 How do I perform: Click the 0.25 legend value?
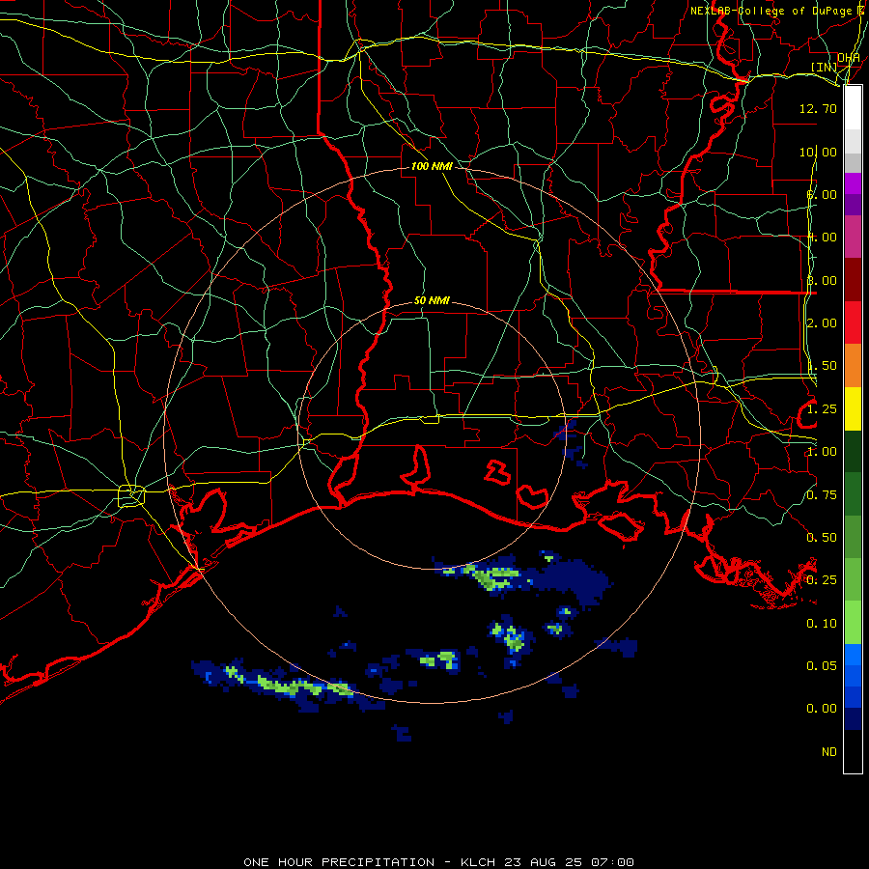pos(822,580)
